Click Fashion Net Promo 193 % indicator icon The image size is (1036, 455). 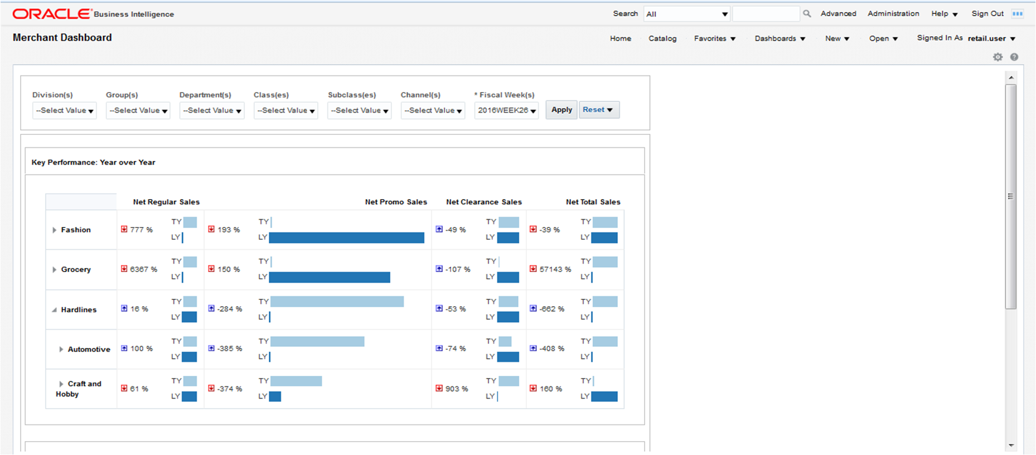pyautogui.click(x=211, y=229)
